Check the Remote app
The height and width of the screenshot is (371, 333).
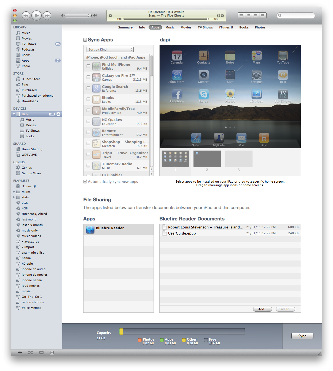coord(88,132)
